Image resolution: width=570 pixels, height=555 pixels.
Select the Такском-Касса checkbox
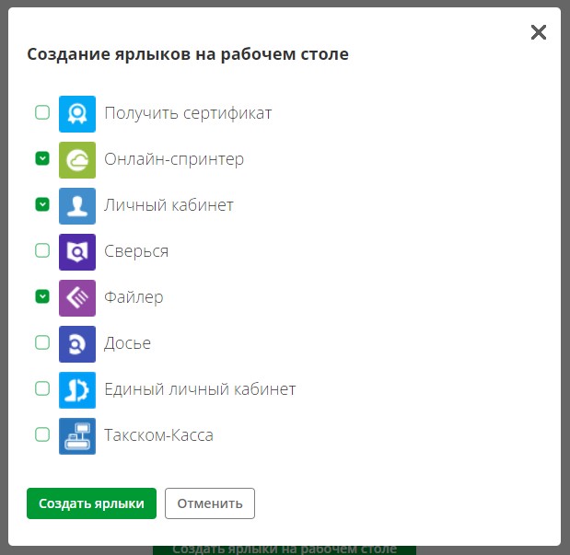42,434
